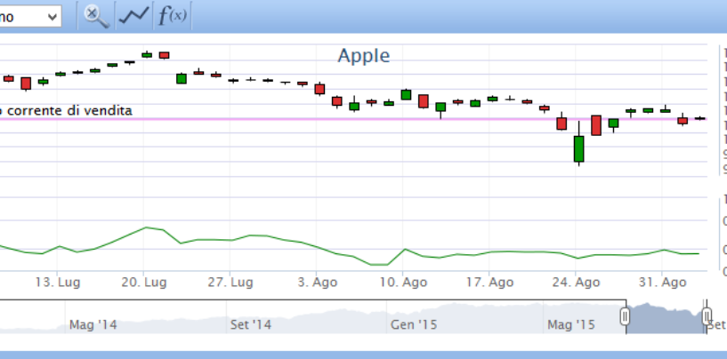Click the green indicator line peak near 20. Lug
Screen dimensions: 727x359
tap(146, 227)
